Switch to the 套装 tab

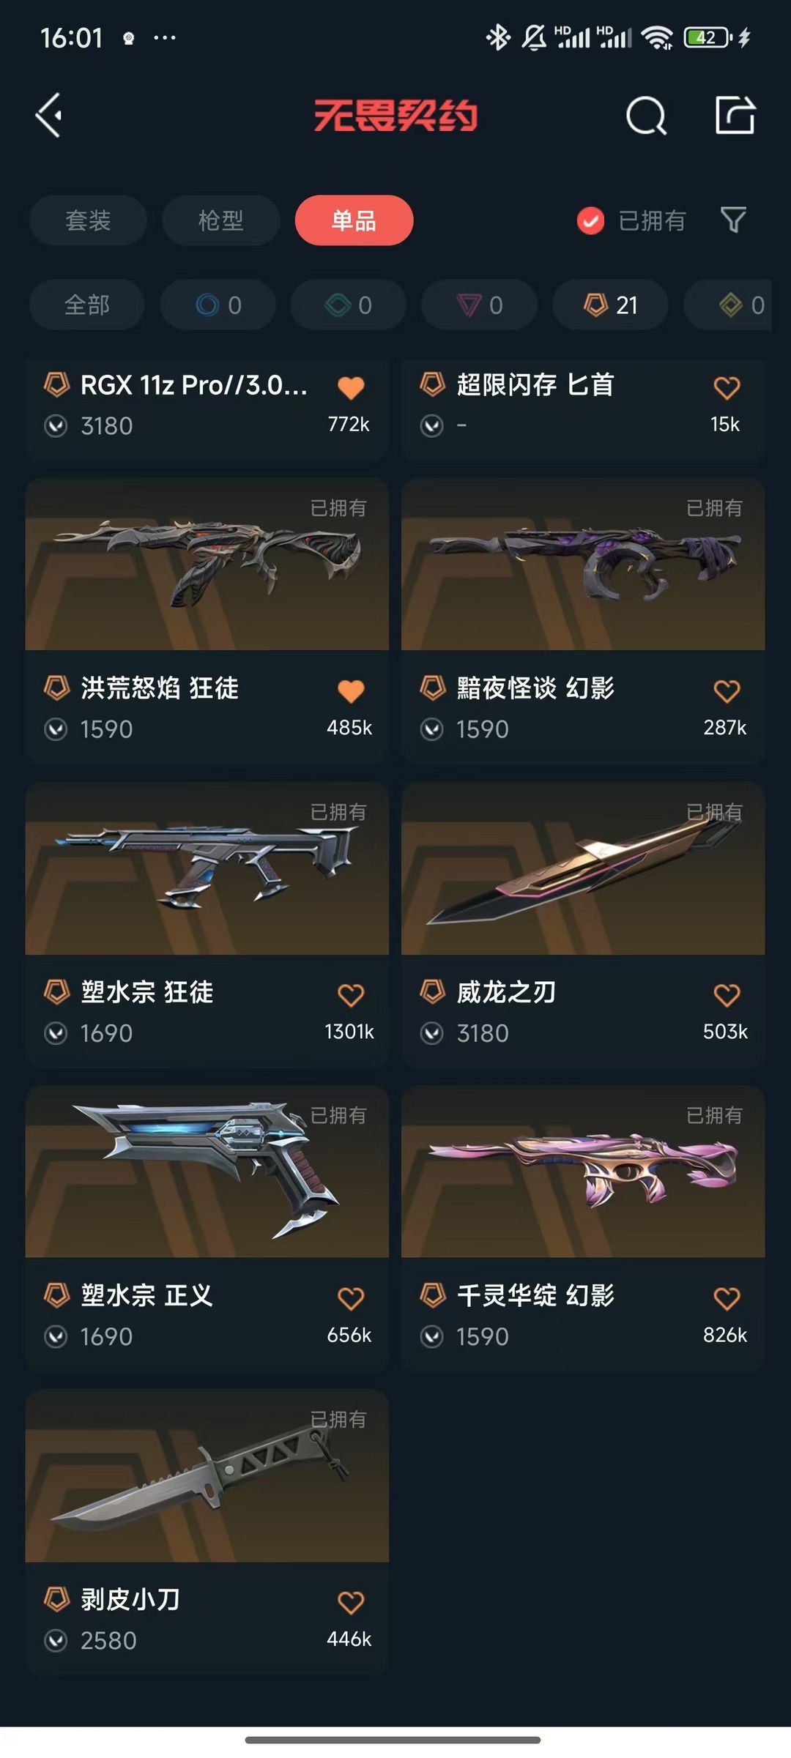pyautogui.click(x=88, y=220)
